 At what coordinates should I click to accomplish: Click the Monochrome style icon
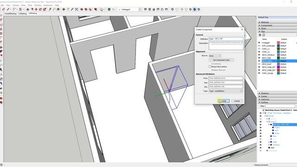(199, 9)
